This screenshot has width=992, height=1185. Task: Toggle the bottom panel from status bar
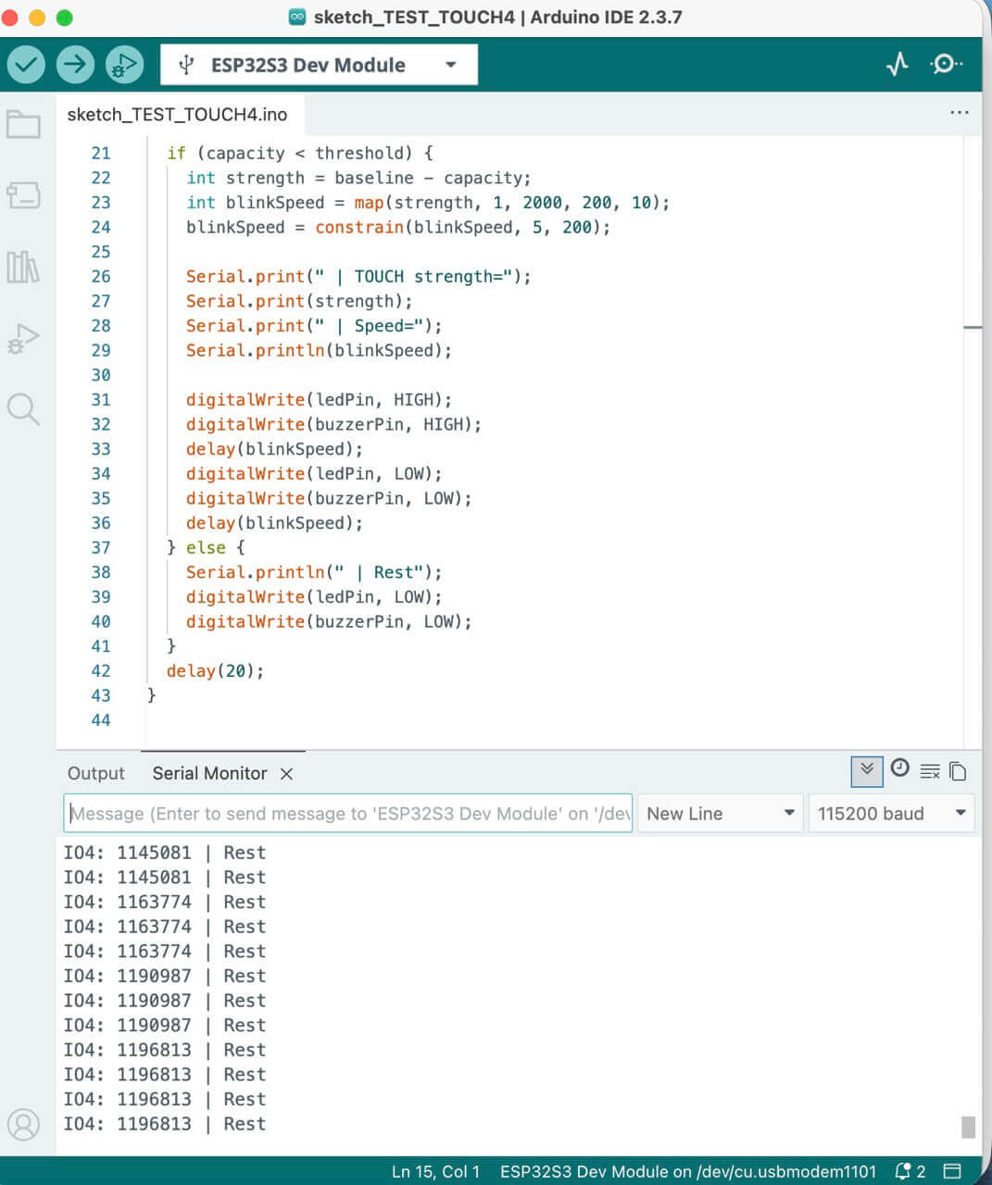click(952, 1171)
